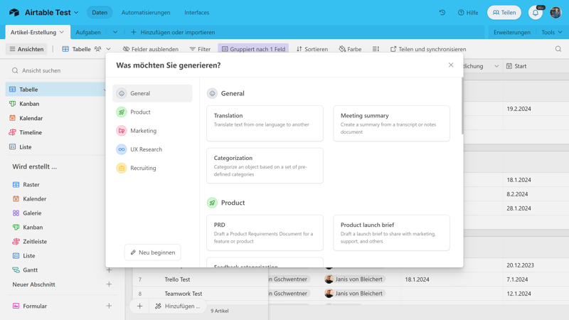The width and height of the screenshot is (569, 320).
Task: Click Neu beginnen button
Action: click(152, 252)
